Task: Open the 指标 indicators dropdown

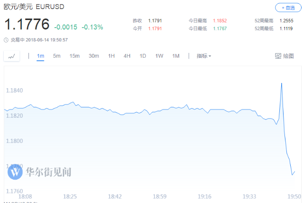Action: point(203,56)
